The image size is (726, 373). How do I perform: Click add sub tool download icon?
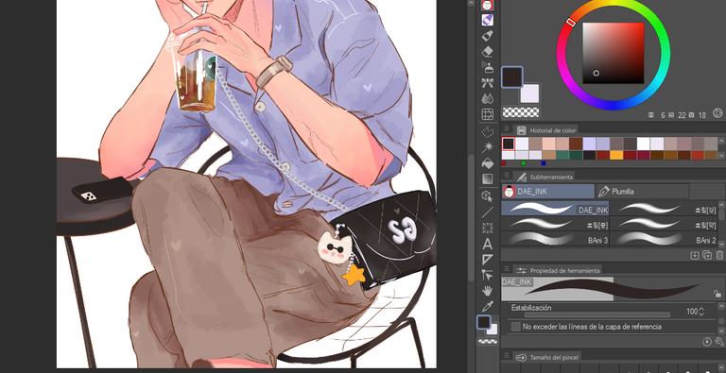point(695,255)
